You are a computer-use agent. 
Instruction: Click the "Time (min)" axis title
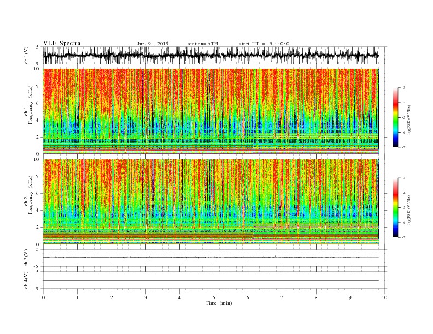[219, 303]
